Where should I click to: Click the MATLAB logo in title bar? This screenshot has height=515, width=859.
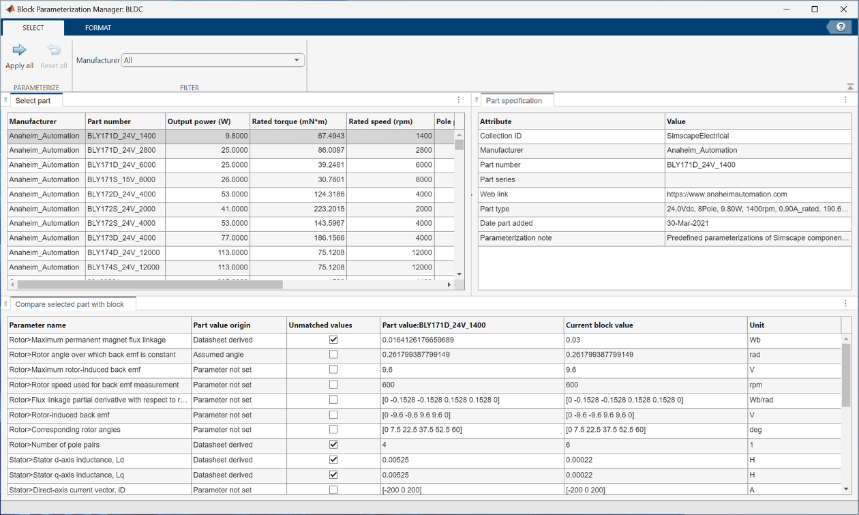coord(10,10)
